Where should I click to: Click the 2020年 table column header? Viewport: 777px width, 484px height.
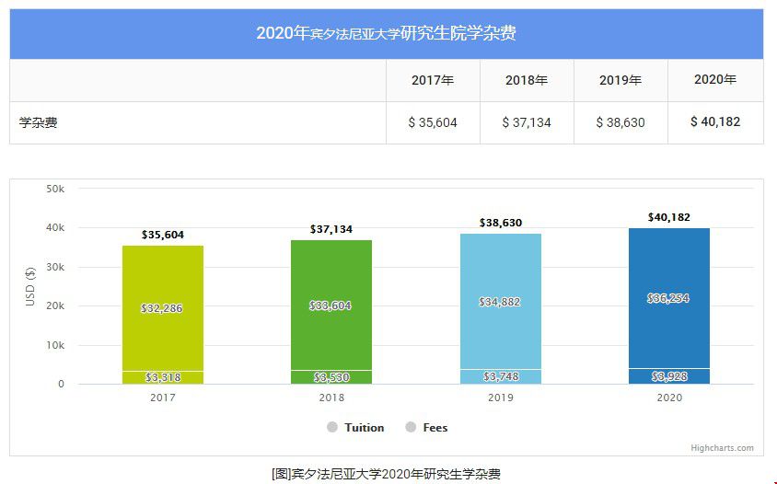click(715, 80)
